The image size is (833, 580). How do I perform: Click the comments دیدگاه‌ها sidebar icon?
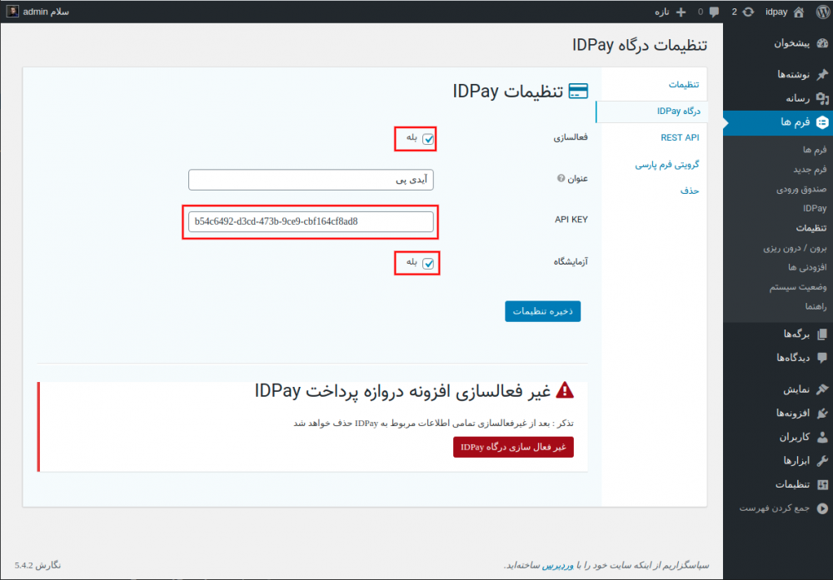pyautogui.click(x=822, y=358)
